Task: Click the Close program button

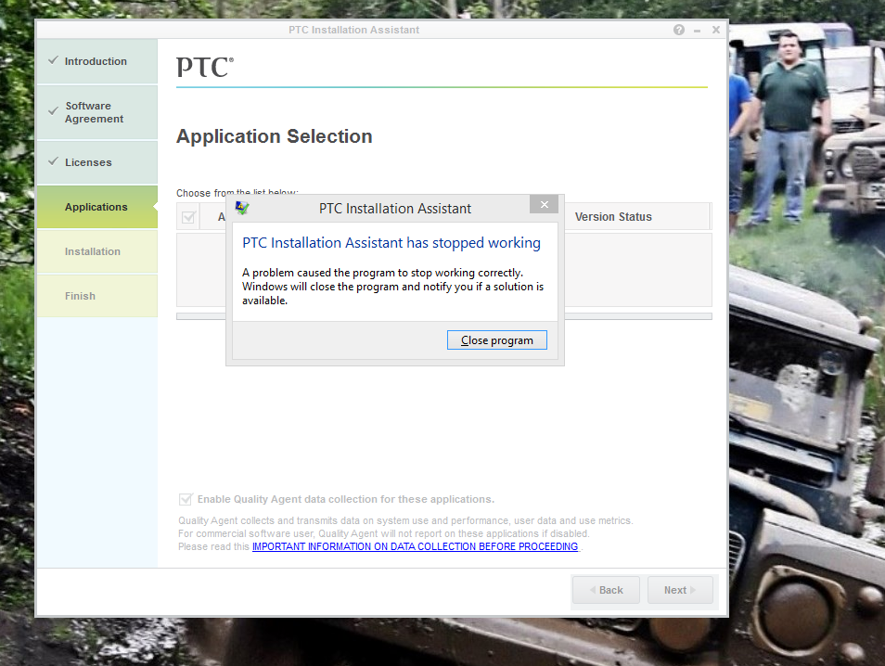Action: coord(496,339)
